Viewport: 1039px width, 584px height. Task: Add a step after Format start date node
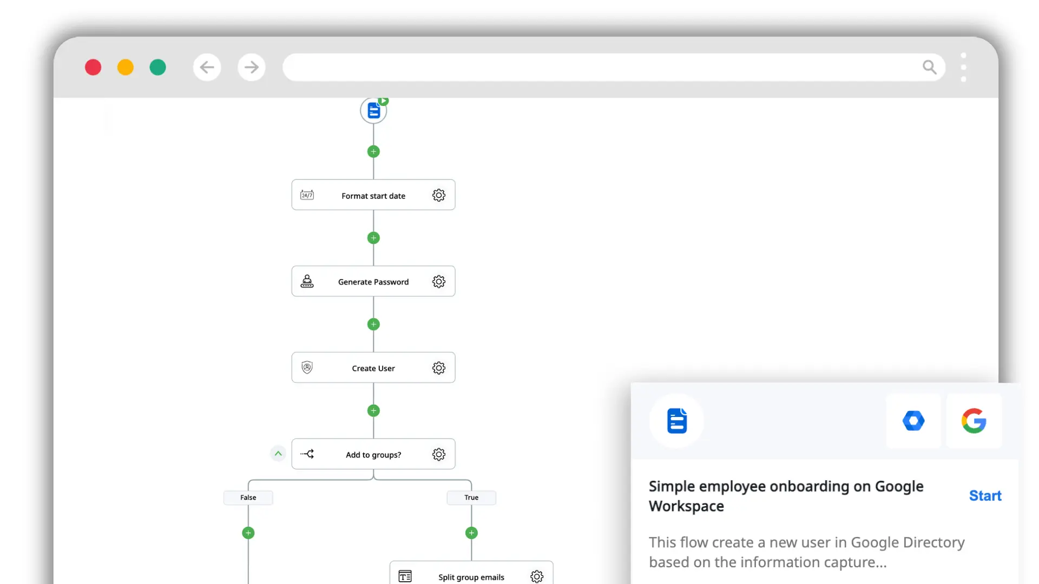point(373,238)
